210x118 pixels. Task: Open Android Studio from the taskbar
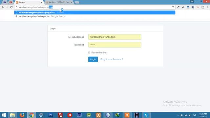pyautogui.click(x=89, y=115)
